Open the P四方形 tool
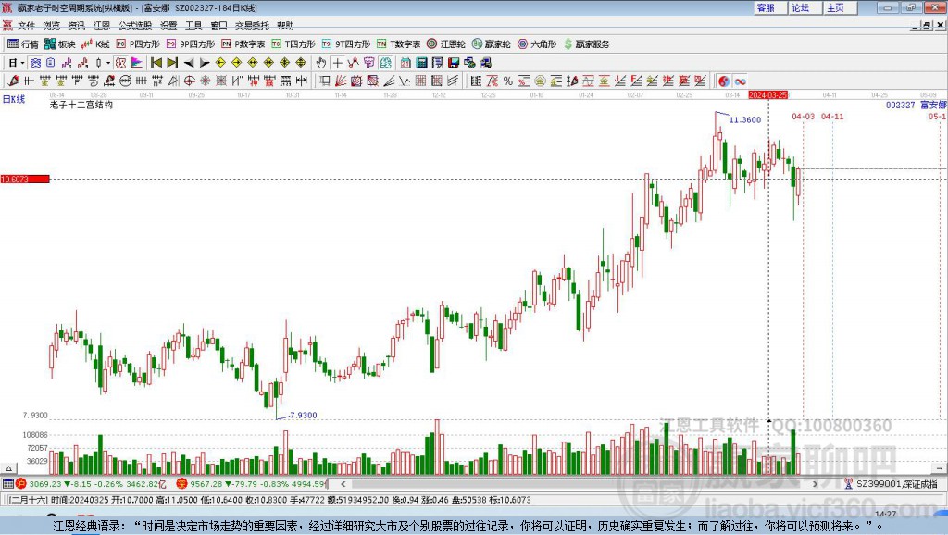The height and width of the screenshot is (535, 948). [x=138, y=44]
